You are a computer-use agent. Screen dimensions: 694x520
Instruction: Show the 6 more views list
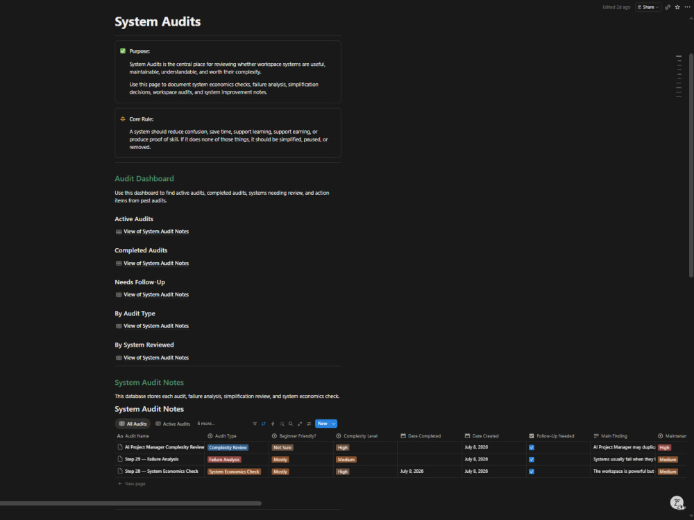(206, 424)
